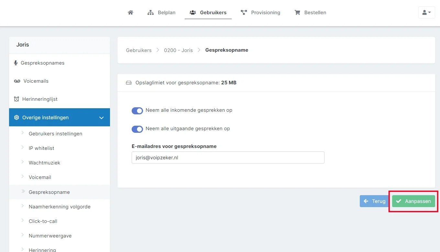Viewport: 440px width, 252px height.
Task: Click the storage drive icon by Opslaglimiet
Action: point(129,83)
